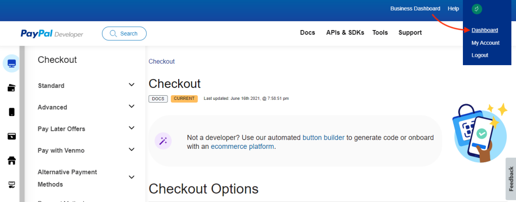This screenshot has width=516, height=202.
Task: Click the Business Dashboard link
Action: (415, 9)
